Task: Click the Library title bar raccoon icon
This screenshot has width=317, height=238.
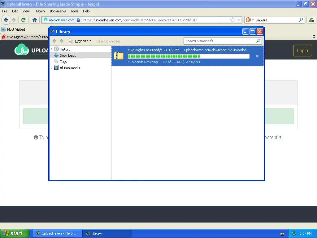Action: point(53,31)
